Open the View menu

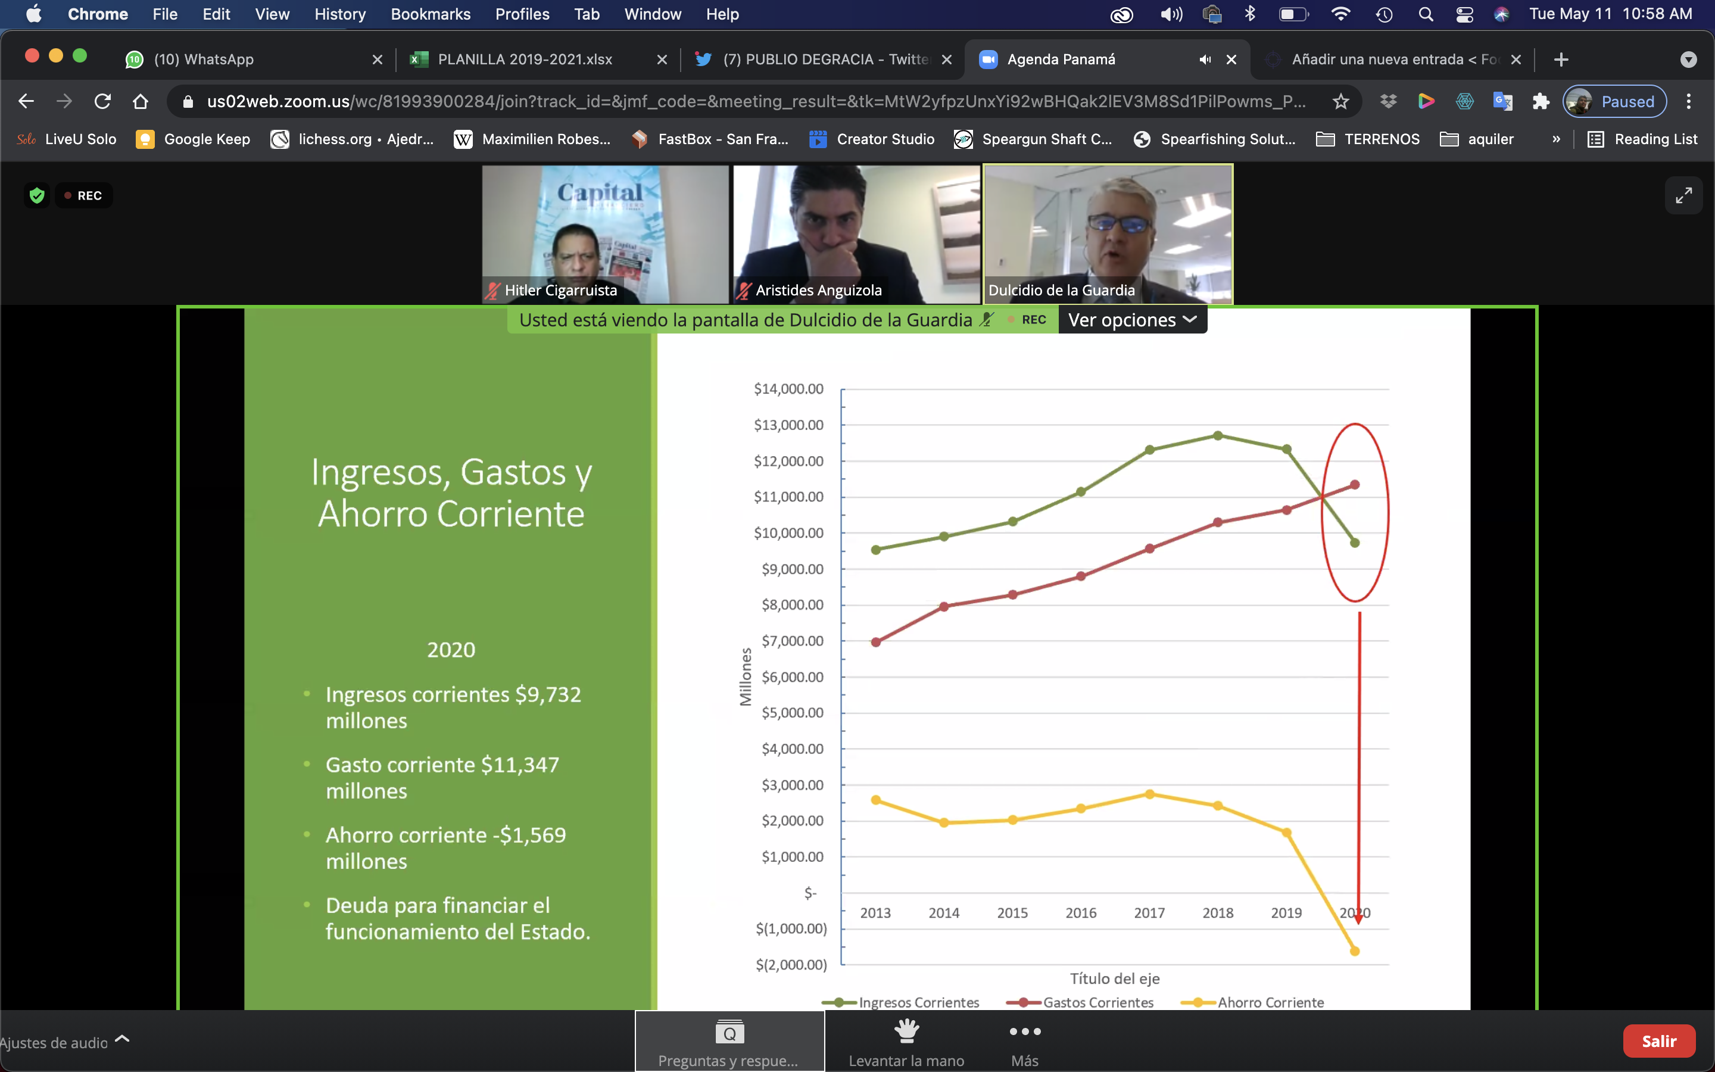(272, 14)
